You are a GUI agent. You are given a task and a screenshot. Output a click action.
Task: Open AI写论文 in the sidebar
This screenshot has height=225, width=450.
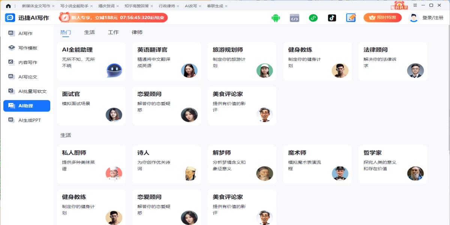[x=28, y=77]
